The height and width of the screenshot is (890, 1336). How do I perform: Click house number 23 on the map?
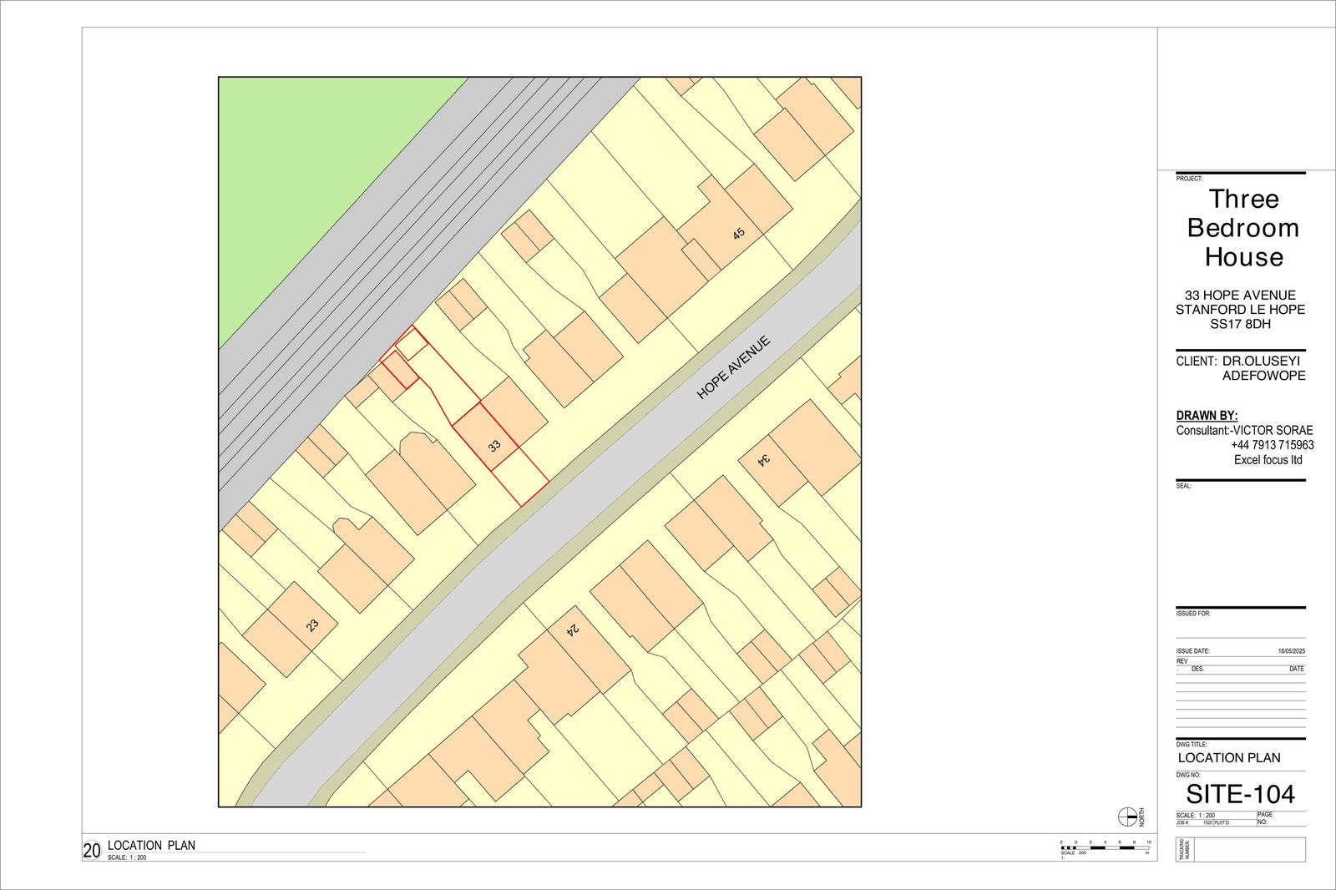tap(312, 625)
